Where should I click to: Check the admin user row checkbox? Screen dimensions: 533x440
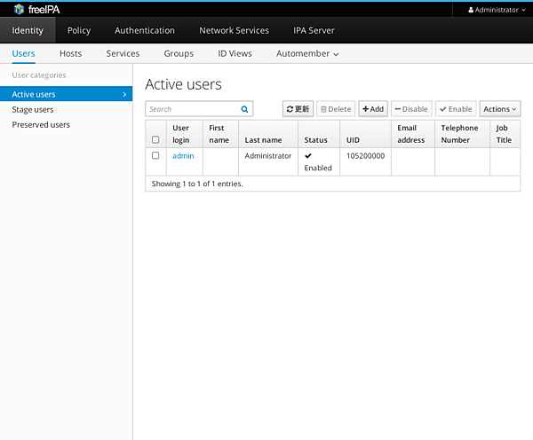[155, 156]
